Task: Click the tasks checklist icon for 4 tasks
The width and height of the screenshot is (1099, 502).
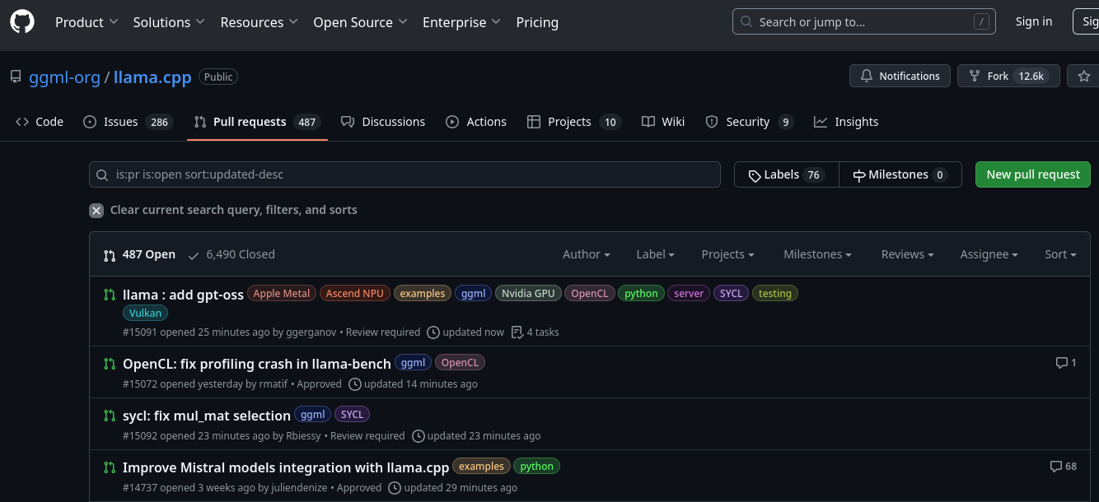Action: tap(517, 332)
